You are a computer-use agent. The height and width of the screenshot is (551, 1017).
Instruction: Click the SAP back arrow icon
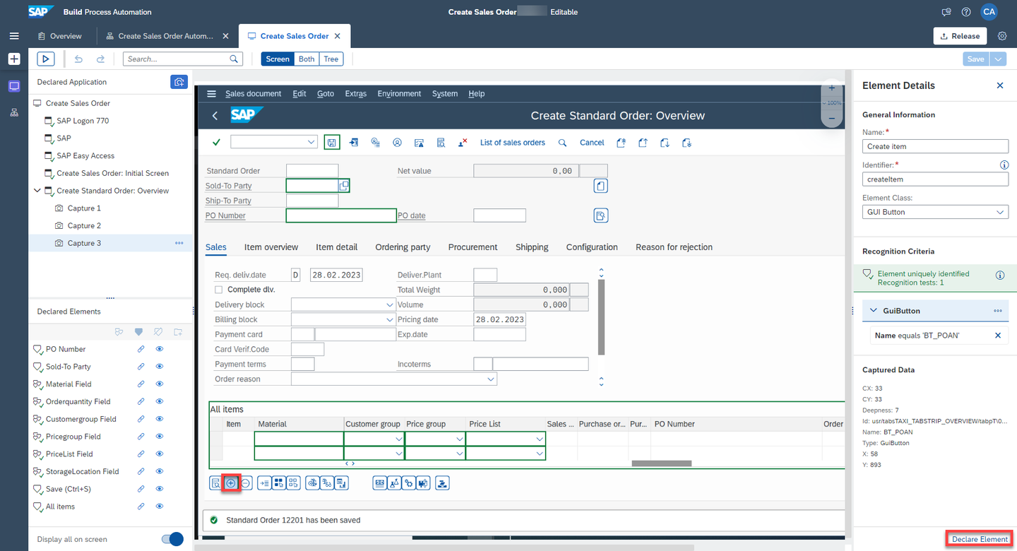coord(215,116)
